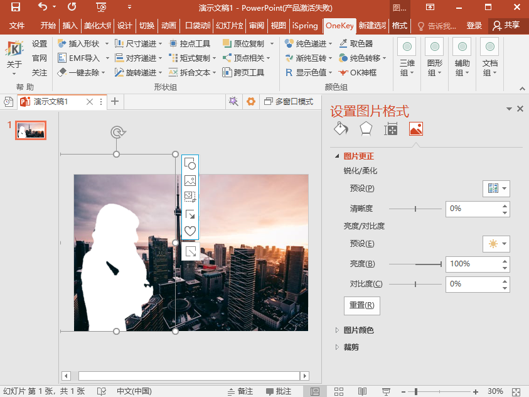
Task: Open the 控点工具 tool
Action: (190, 43)
